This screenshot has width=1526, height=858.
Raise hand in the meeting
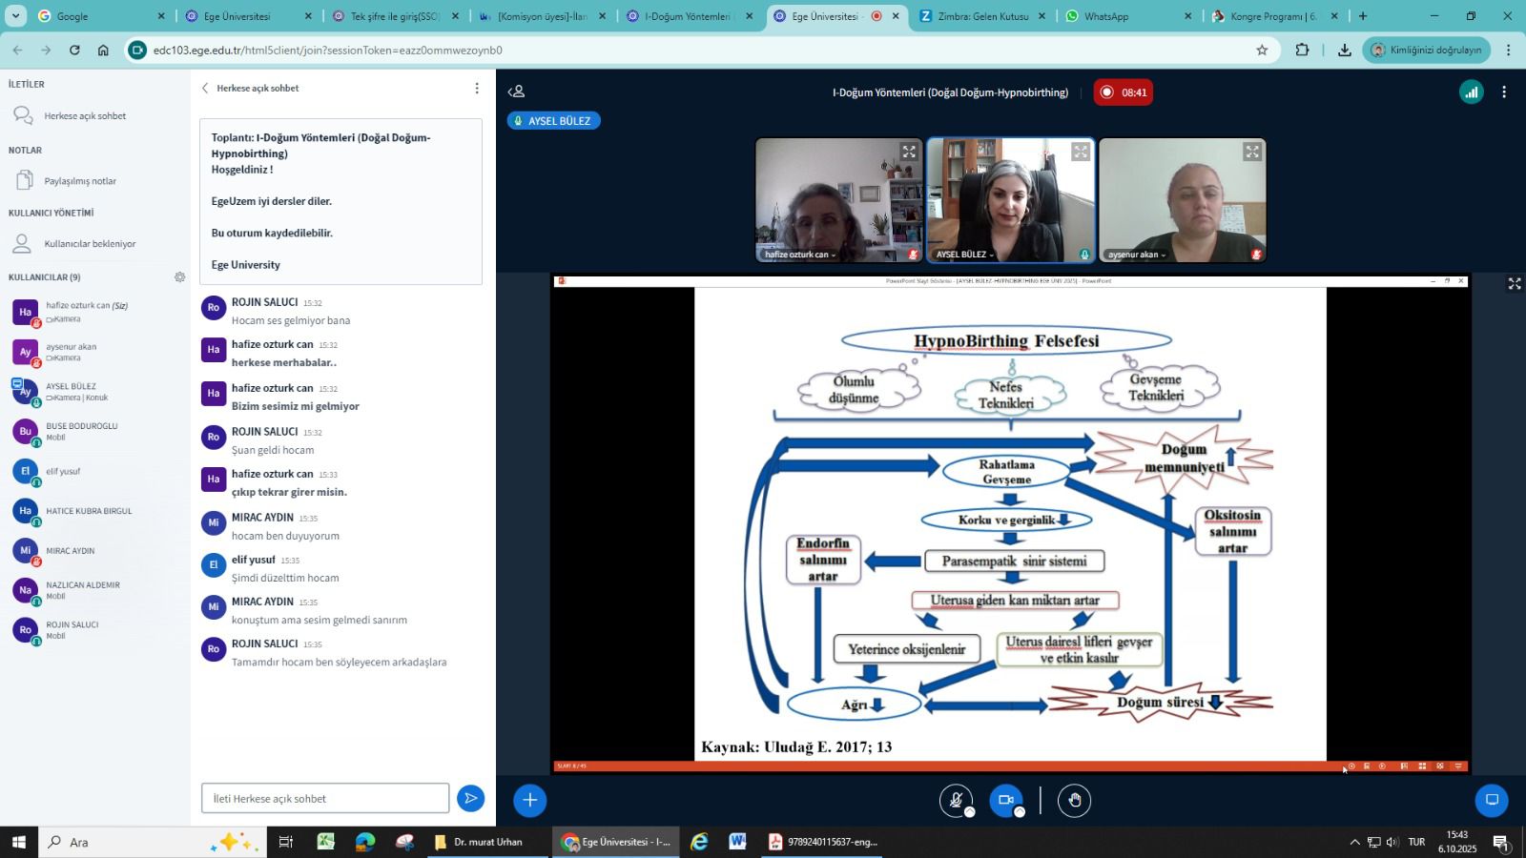point(1075,800)
